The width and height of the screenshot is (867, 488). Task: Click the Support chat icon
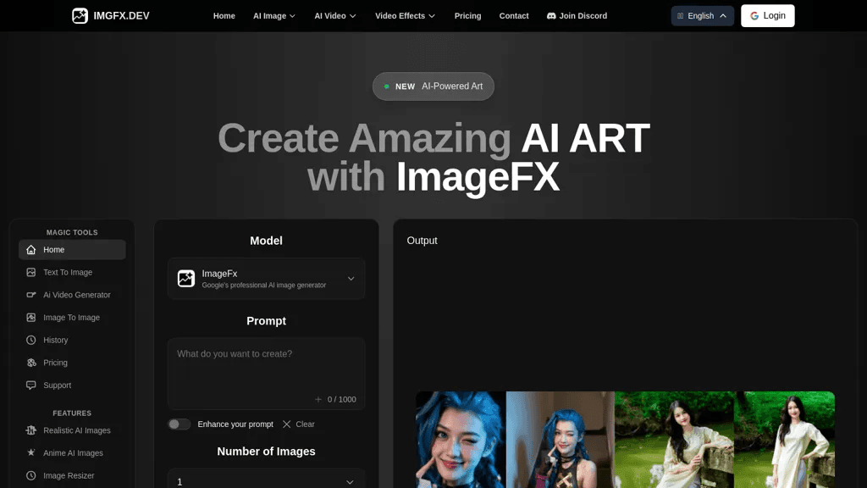coord(31,385)
